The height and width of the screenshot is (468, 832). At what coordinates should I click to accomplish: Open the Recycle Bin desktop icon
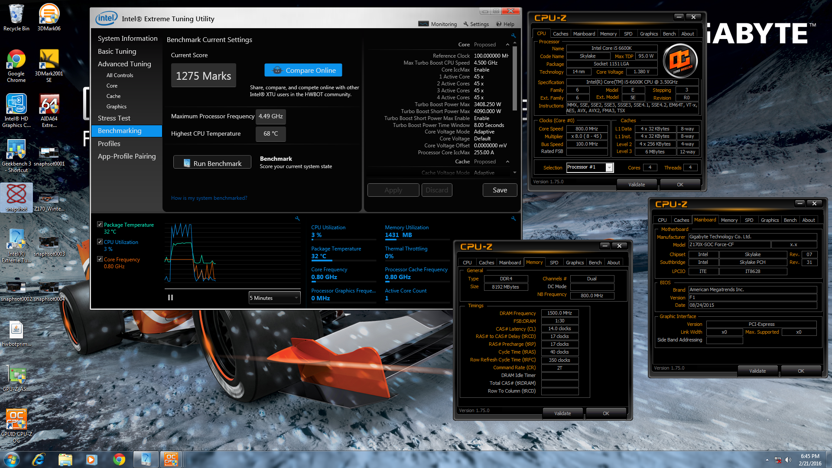[16, 17]
